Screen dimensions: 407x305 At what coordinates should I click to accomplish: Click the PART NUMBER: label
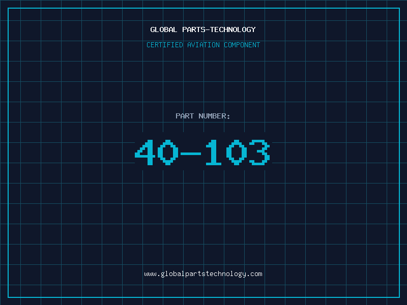[x=203, y=116]
